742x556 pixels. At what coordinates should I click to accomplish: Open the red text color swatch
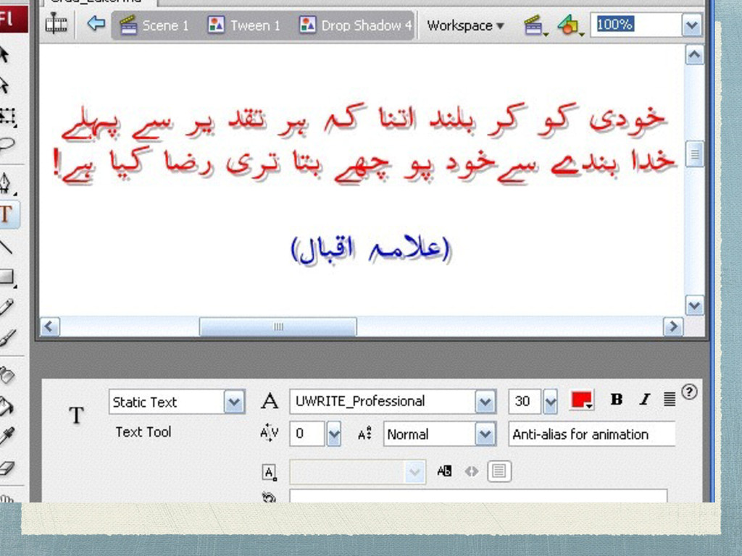582,400
